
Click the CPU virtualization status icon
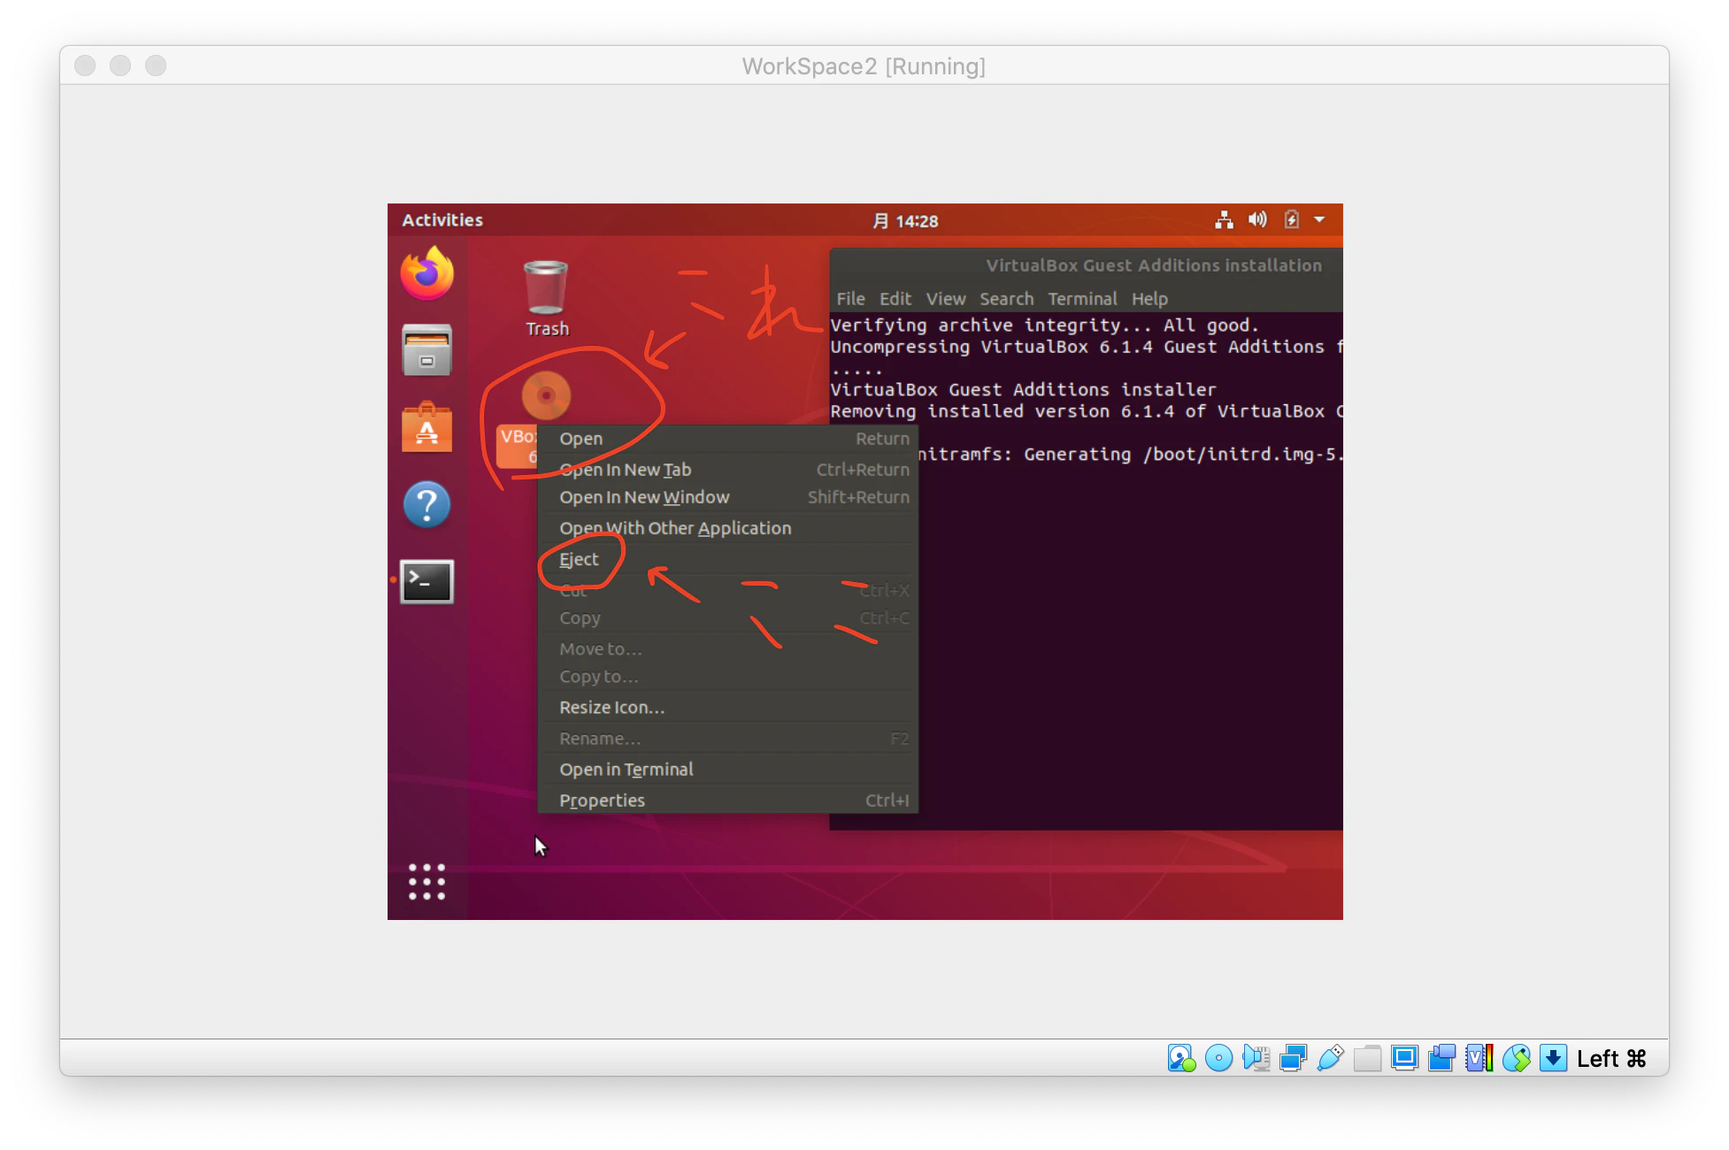(1479, 1058)
